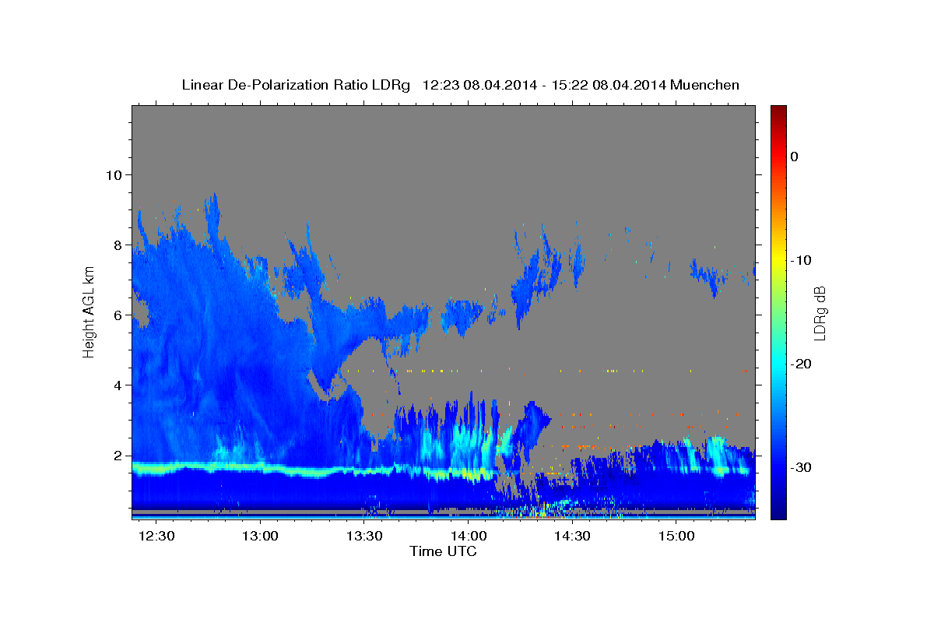The width and height of the screenshot is (934, 623).
Task: Click the height tick label 2
Action: point(118,456)
